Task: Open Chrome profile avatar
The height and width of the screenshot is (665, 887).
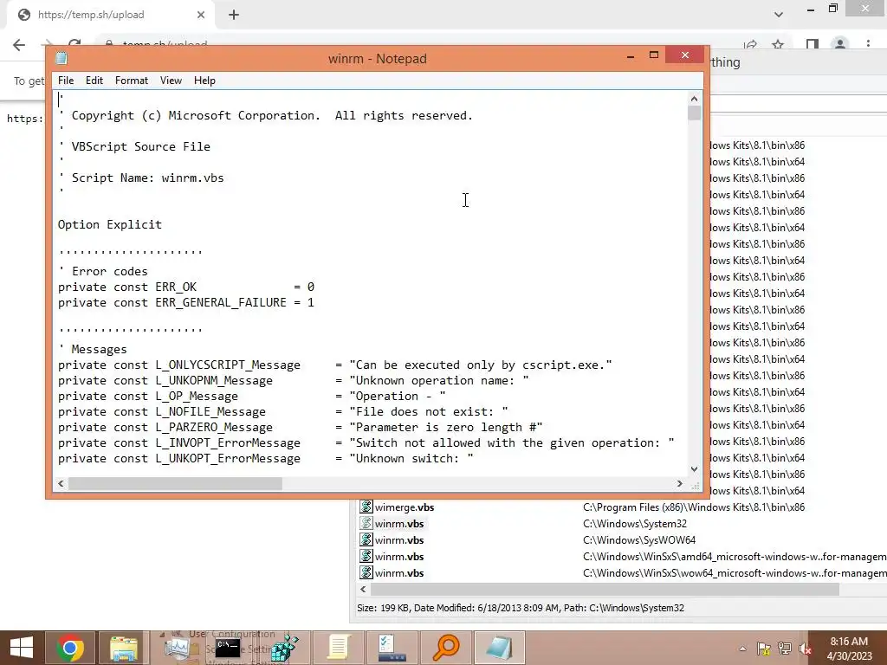Action: 840,45
